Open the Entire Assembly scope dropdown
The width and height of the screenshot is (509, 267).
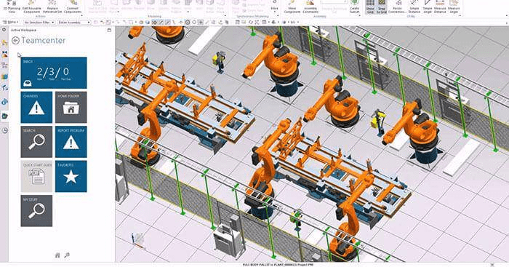point(75,23)
